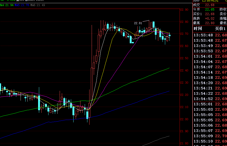The image size is (227, 146).
Task: Select the 13:55:05 row priced 22.69
Action: pos(210,120)
